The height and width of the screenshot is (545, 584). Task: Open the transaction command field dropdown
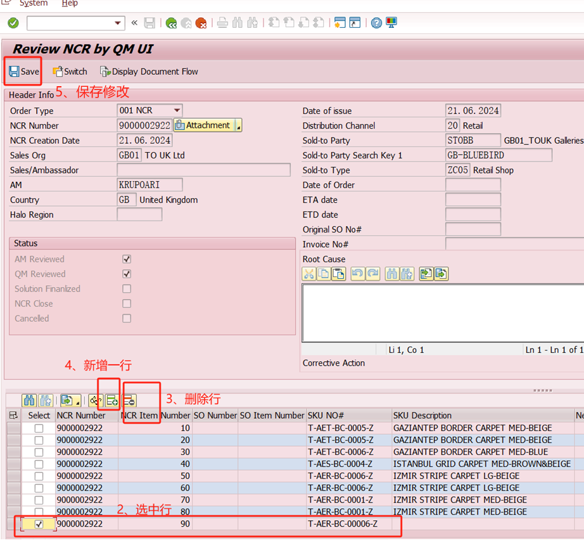118,23
